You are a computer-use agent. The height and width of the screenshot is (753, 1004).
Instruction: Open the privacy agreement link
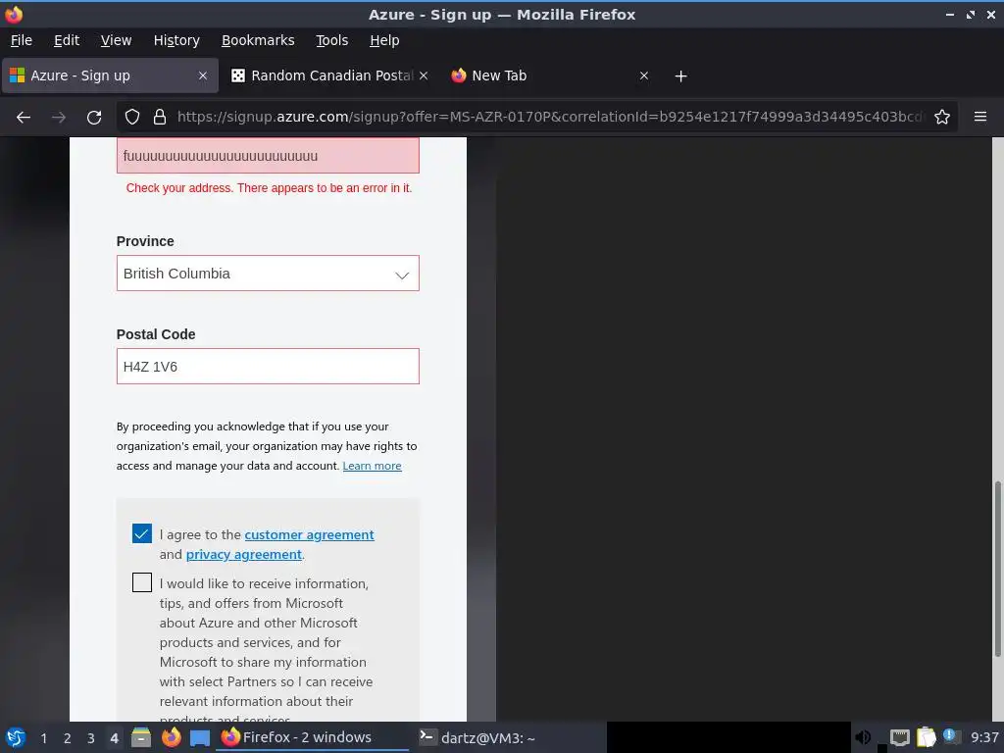tap(243, 555)
